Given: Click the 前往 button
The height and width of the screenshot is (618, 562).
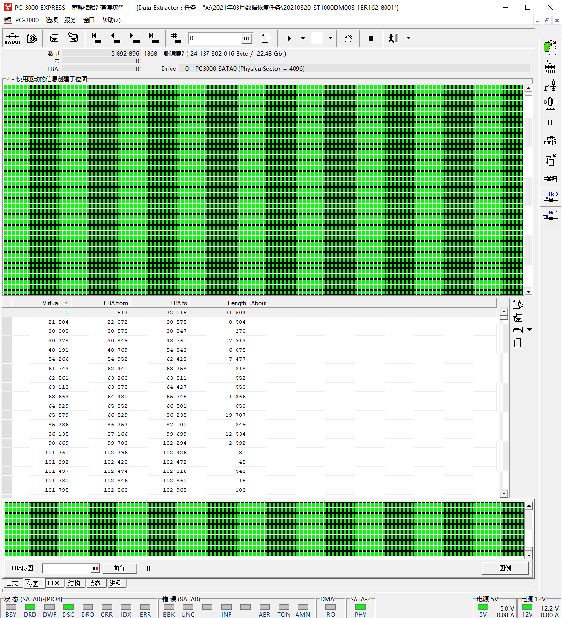Looking at the screenshot, I should pos(119,568).
